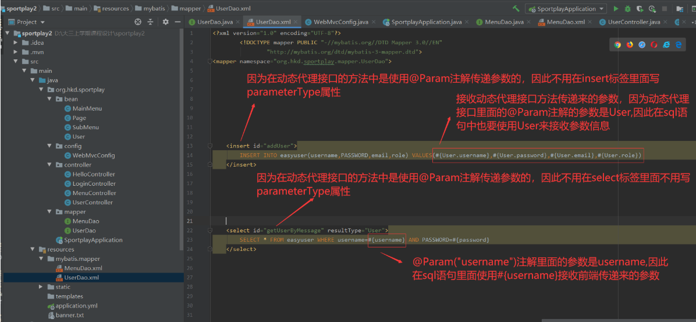Screen dimensions: 696x322
Task: Collapse the mapper package arrow
Action: click(49, 212)
